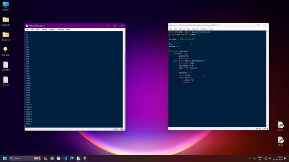
Task: Open Shell menu in IDLE Shell window
Action: point(37,30)
